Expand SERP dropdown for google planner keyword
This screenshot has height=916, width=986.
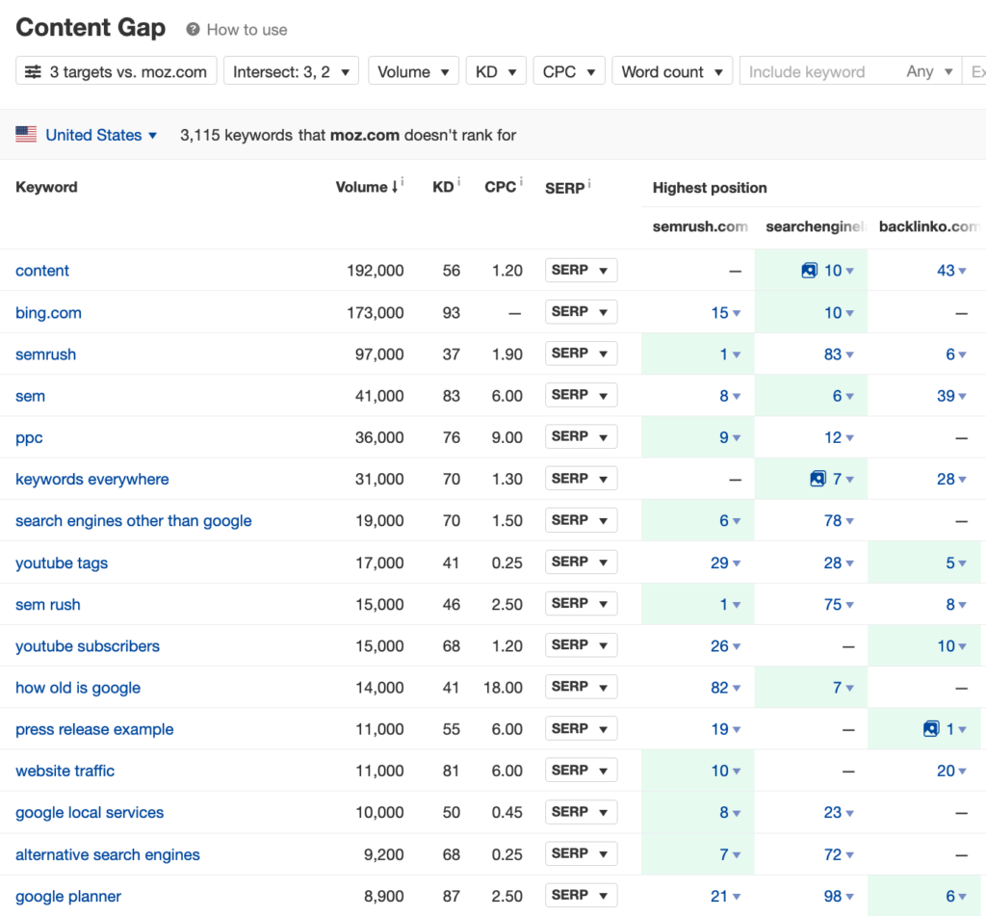[581, 895]
